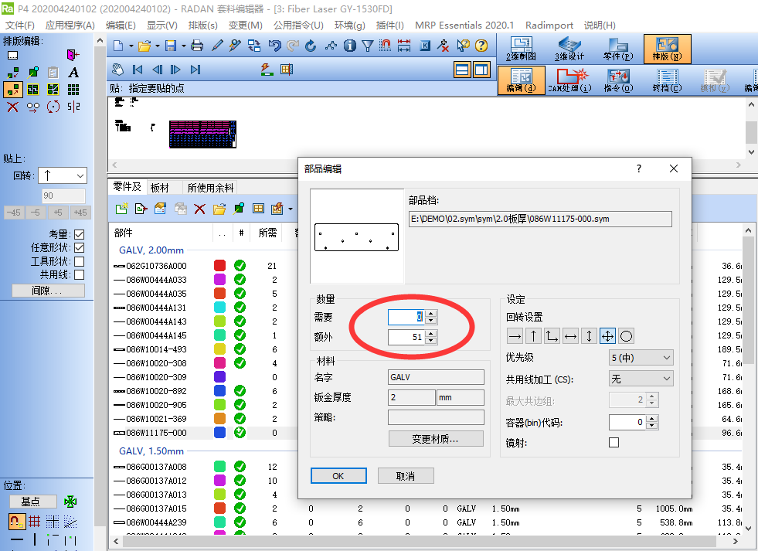Enable the 共用线 checkbox

(80, 275)
